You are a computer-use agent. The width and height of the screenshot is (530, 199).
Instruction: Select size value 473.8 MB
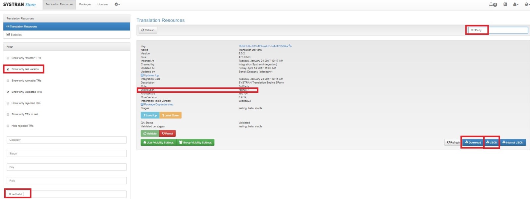click(244, 57)
